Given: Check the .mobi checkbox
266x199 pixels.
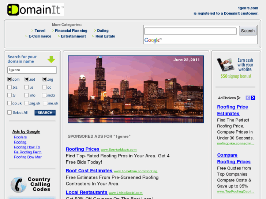Looking at the screenshot, I should [x=44, y=95].
